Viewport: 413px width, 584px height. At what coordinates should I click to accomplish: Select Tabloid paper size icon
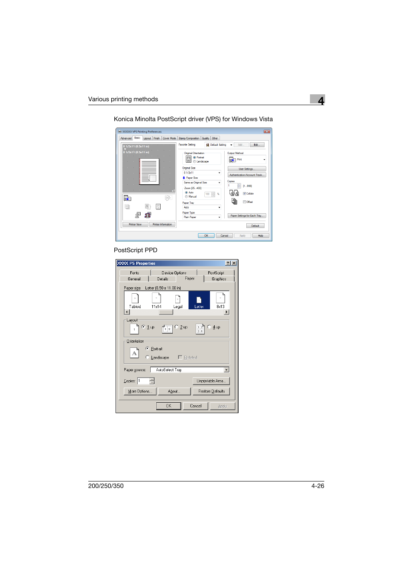point(135,298)
